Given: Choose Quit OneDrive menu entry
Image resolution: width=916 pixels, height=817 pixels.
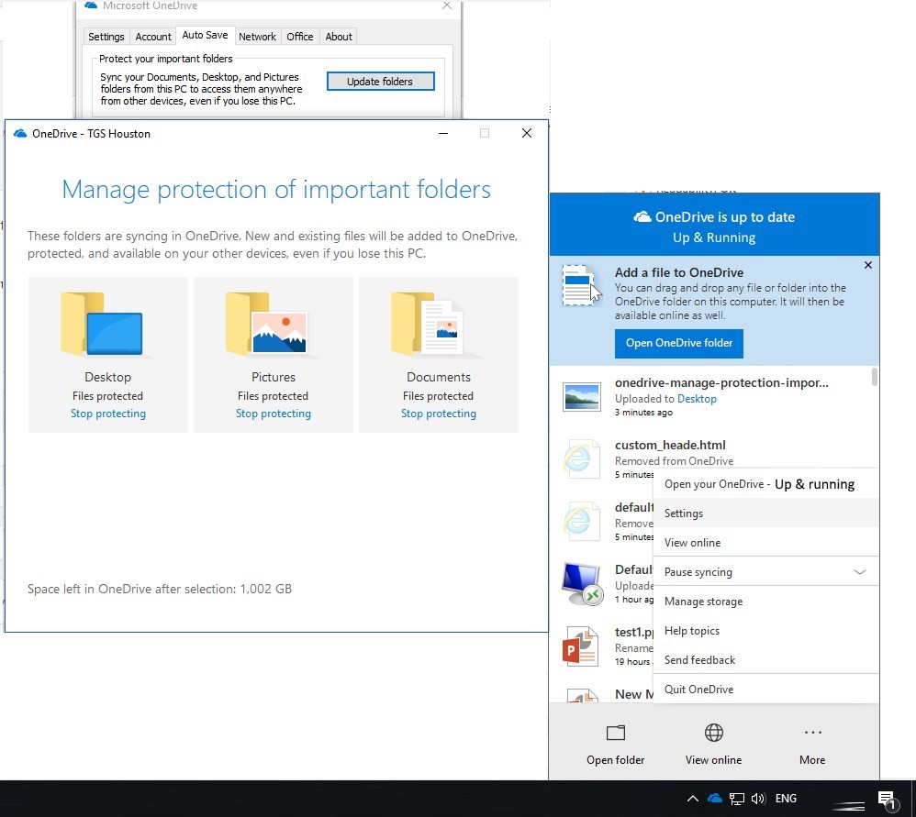Looking at the screenshot, I should (x=698, y=690).
